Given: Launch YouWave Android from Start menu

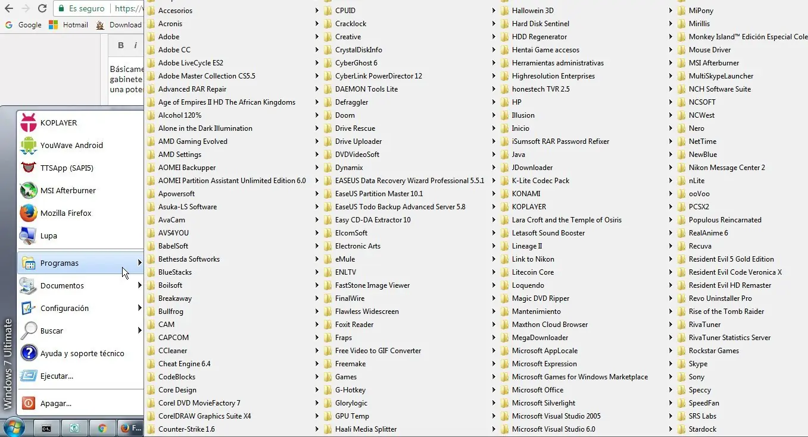Looking at the screenshot, I should (80, 145).
